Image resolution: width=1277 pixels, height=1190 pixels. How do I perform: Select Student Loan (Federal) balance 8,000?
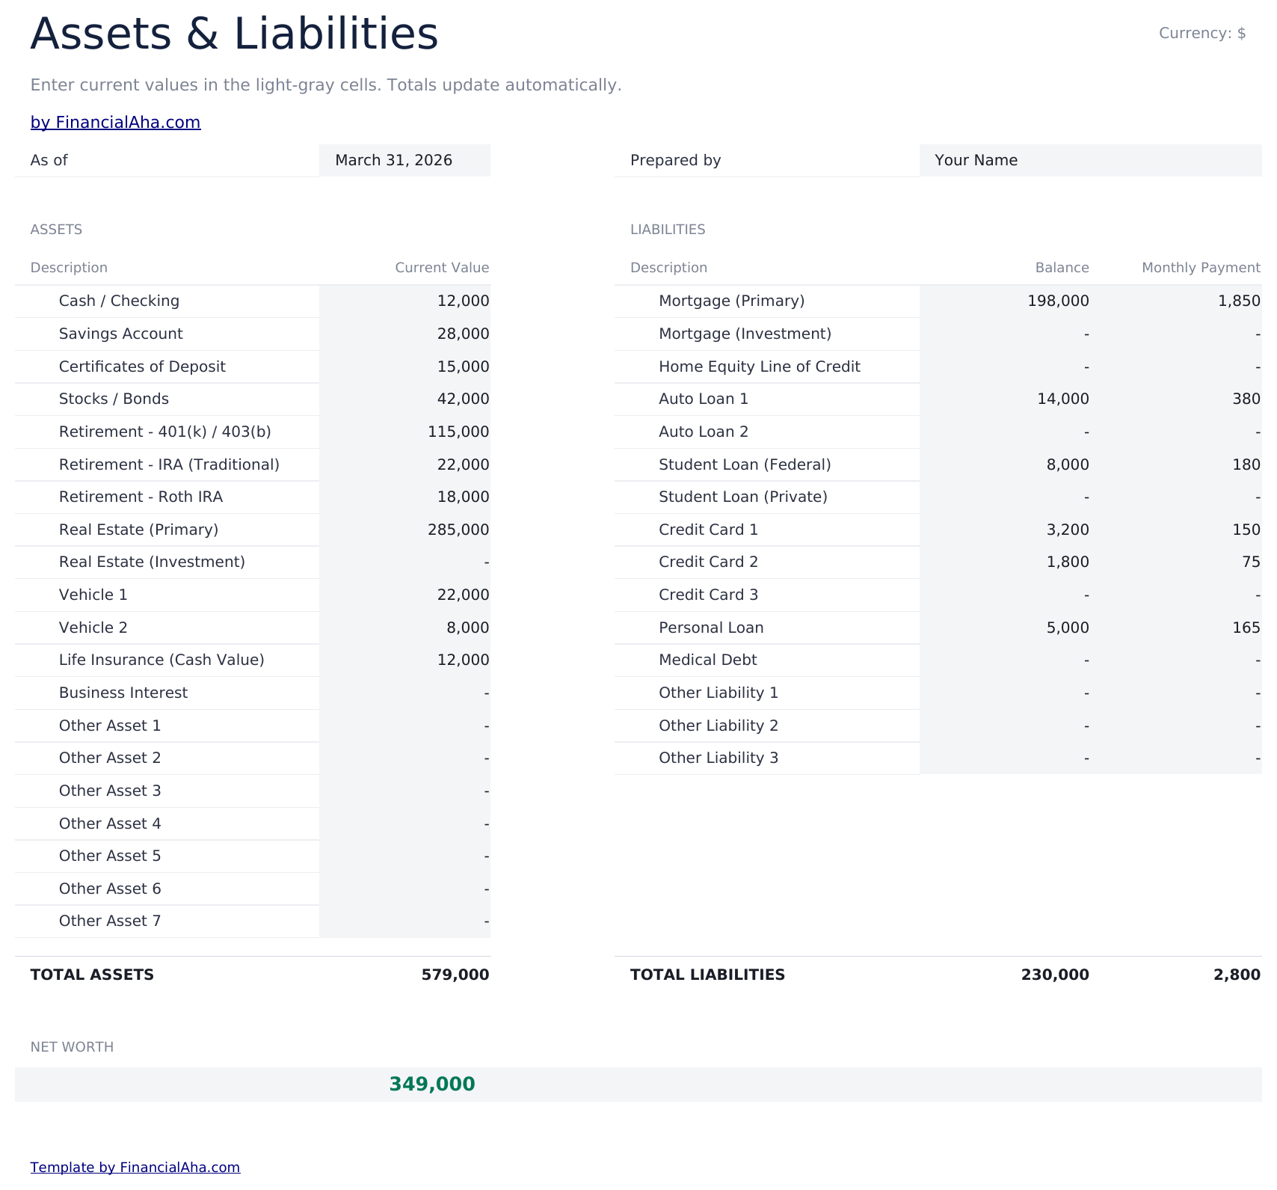[x=1005, y=464]
